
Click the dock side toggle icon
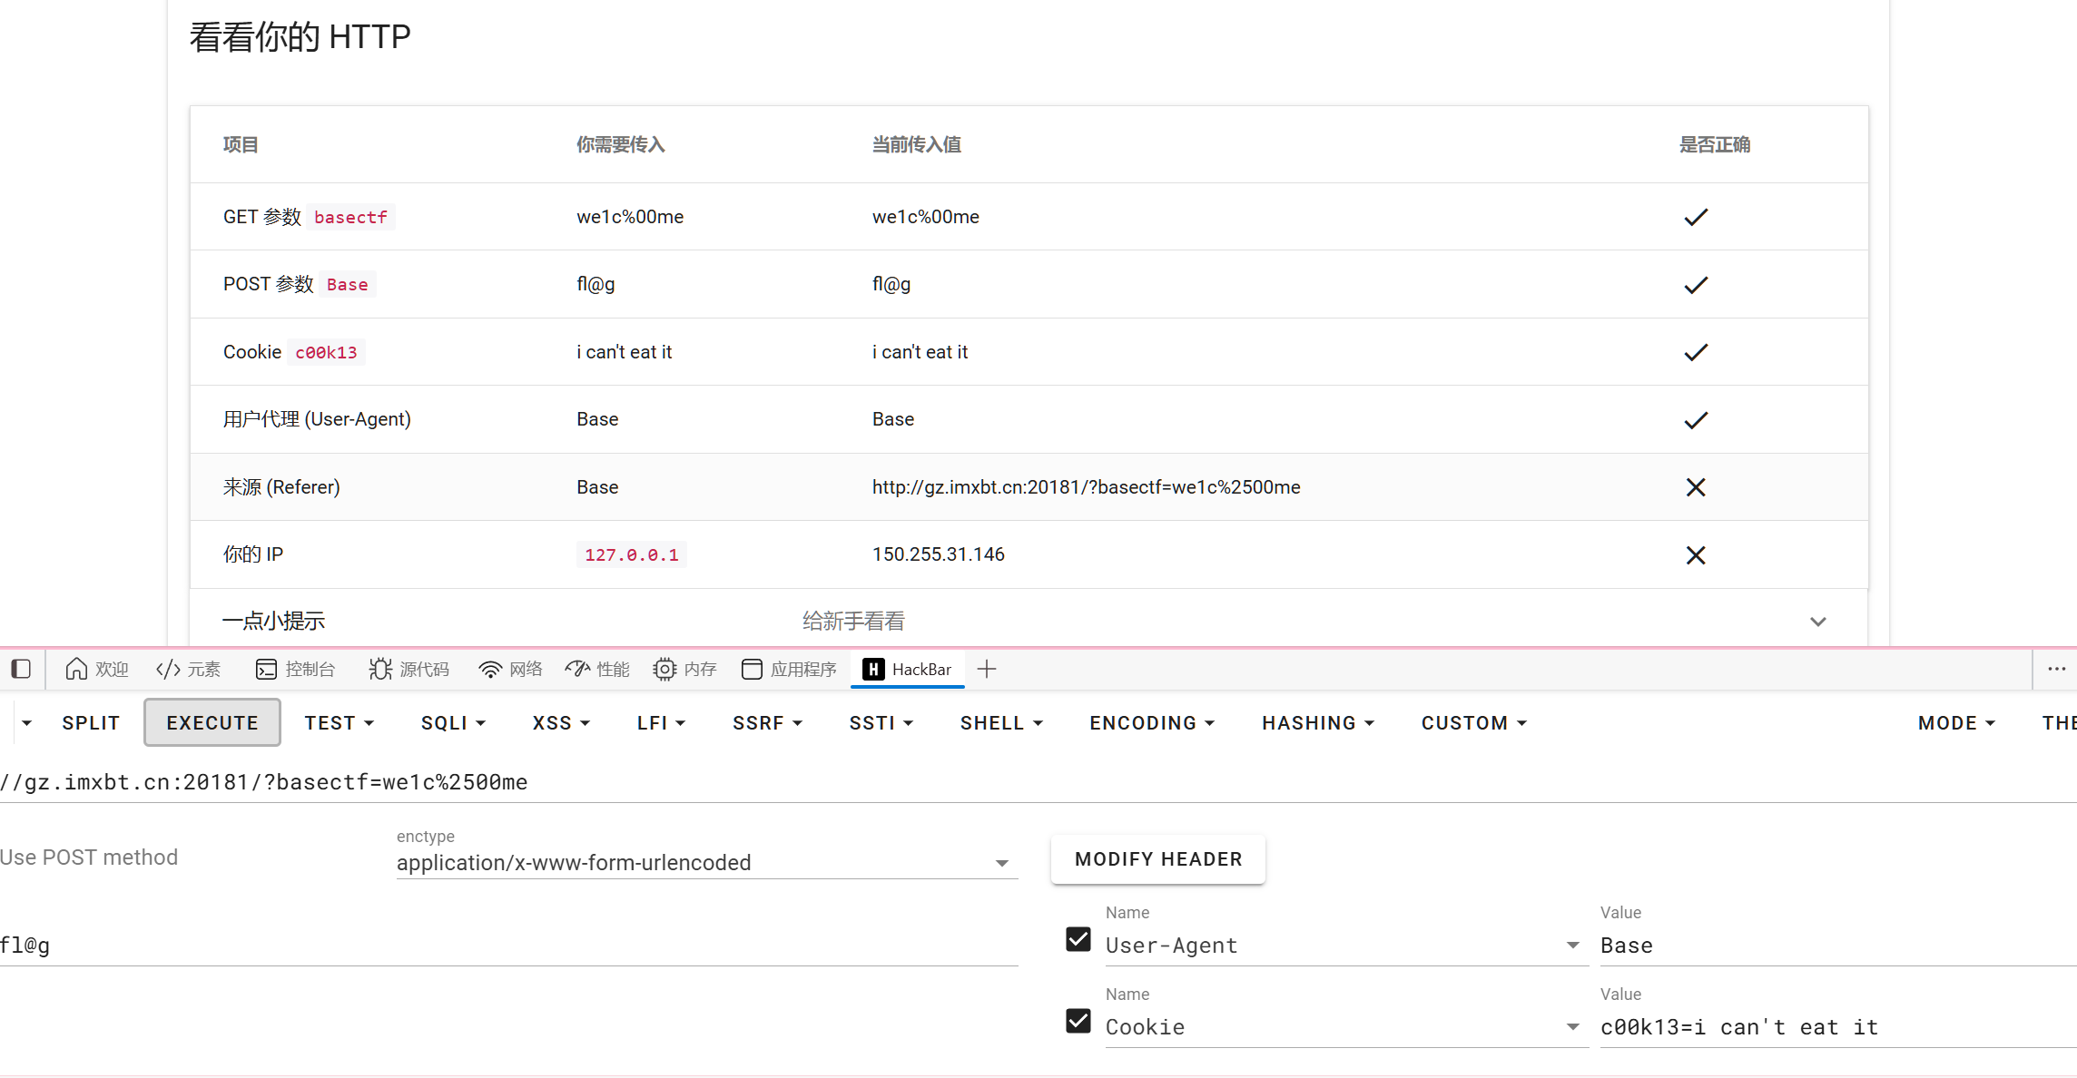coord(21,669)
